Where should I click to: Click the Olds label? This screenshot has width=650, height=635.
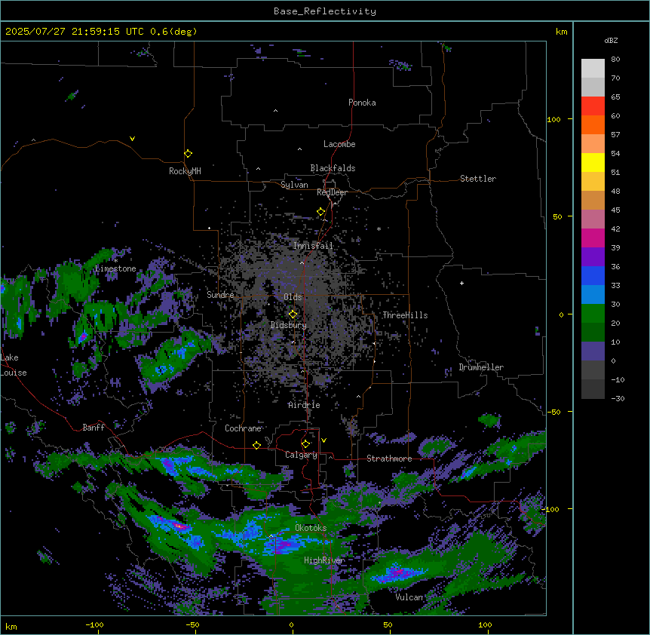click(x=293, y=297)
